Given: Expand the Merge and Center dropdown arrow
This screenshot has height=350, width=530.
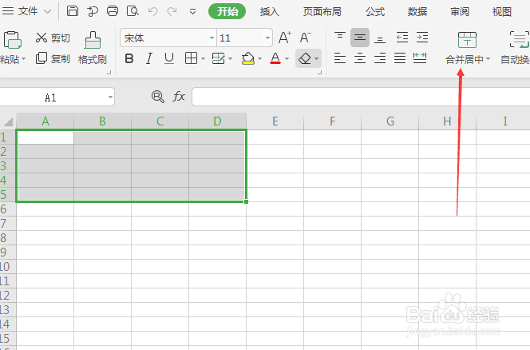Looking at the screenshot, I should 488,59.
